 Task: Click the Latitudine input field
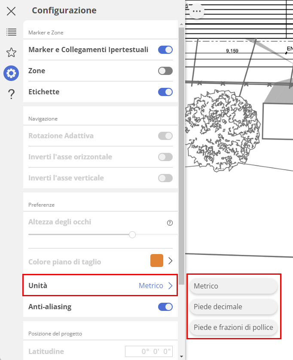click(x=149, y=351)
